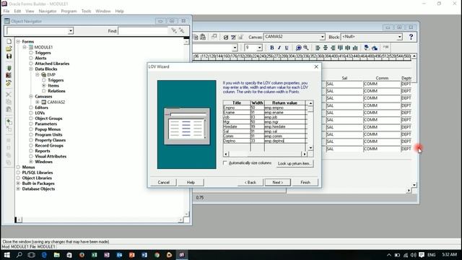Screen dimensions: 462x260
Task: Click the Align Center icon in layout editor
Action: click(326, 48)
